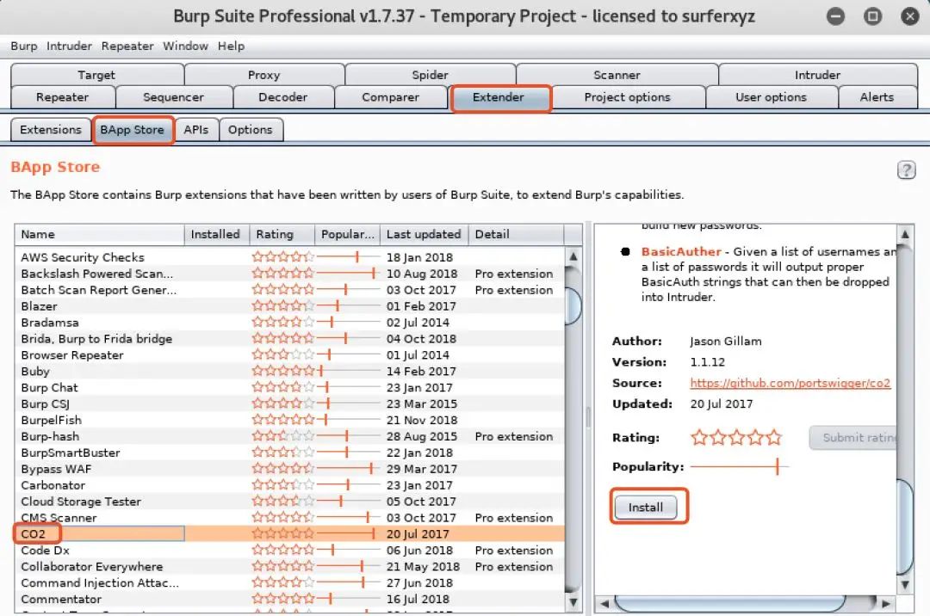The height and width of the screenshot is (616, 930).
Task: Click right arrow of detail horizontal scrollbar
Action: 885,604
